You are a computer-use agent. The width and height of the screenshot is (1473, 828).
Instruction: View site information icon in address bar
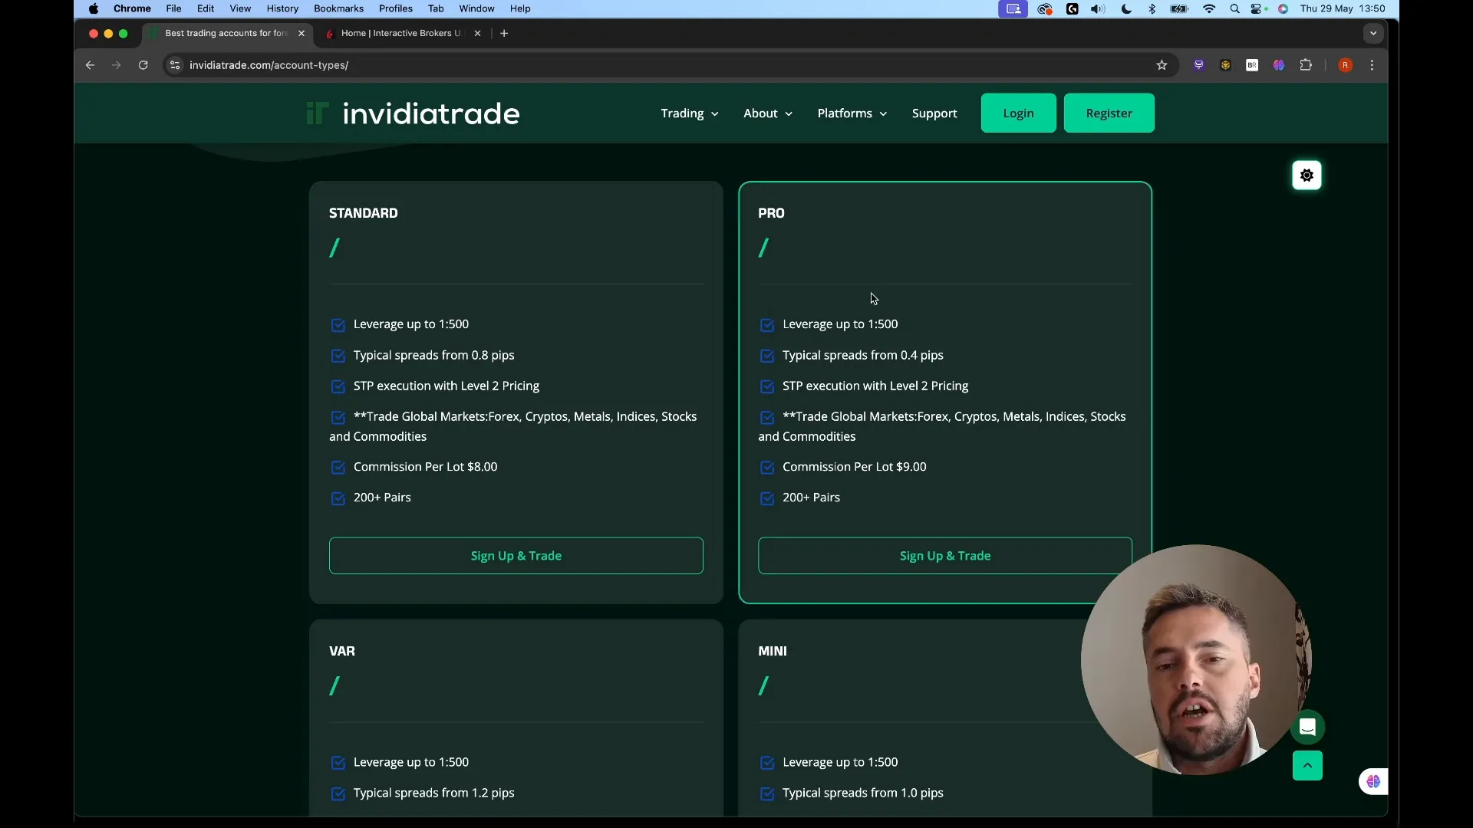(x=175, y=65)
